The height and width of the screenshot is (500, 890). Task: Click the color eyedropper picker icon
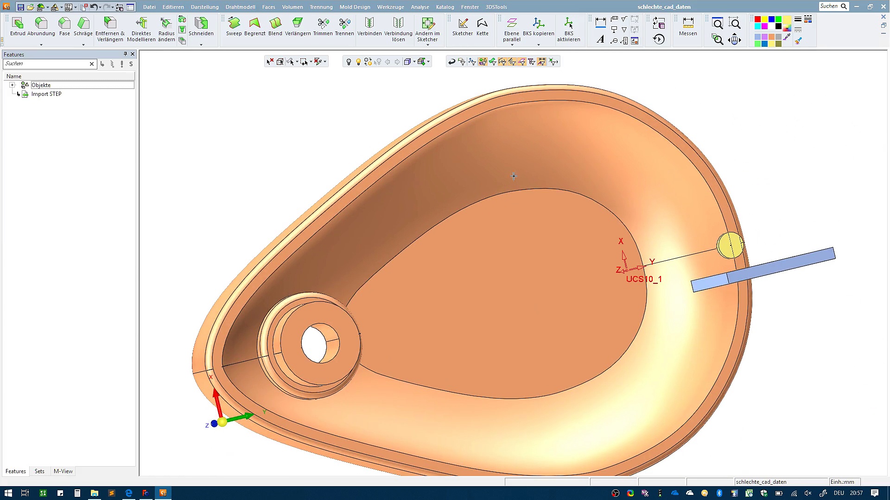[x=787, y=37]
